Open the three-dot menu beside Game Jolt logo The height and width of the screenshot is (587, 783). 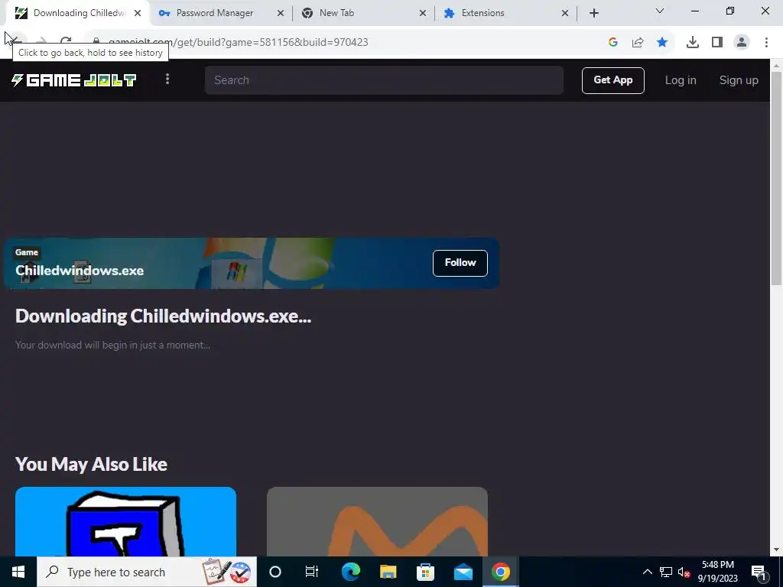(x=167, y=79)
